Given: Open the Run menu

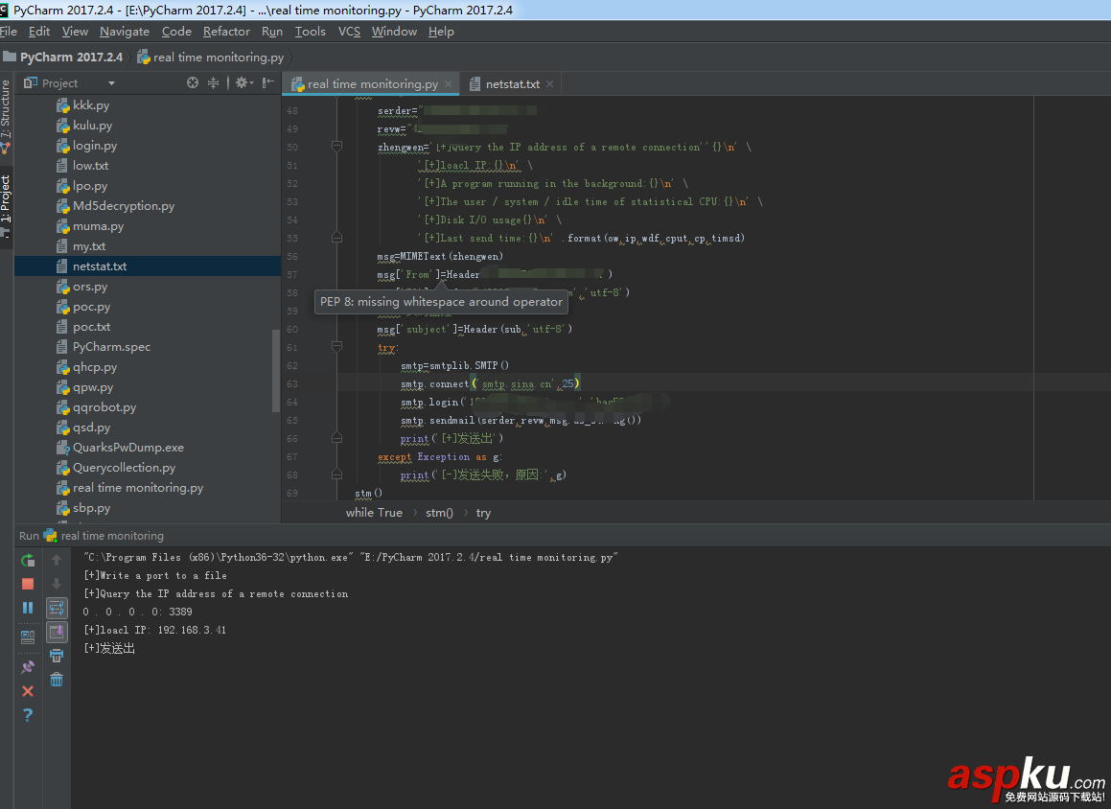Looking at the screenshot, I should 272,32.
